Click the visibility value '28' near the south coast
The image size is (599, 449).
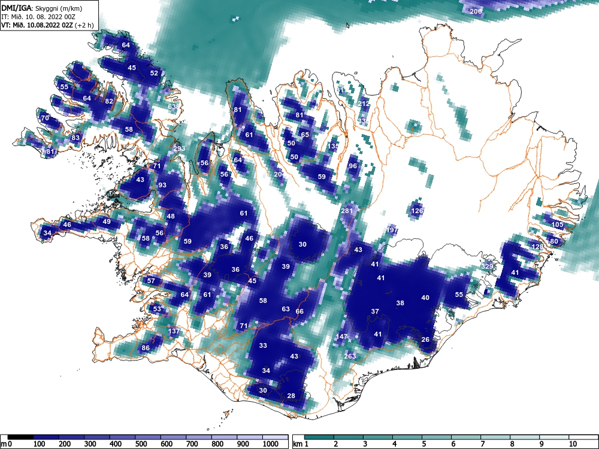(x=291, y=396)
